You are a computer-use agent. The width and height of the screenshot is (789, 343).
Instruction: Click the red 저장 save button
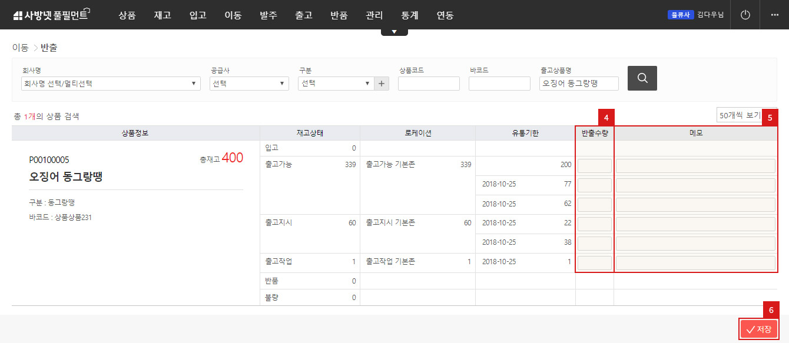(758, 329)
